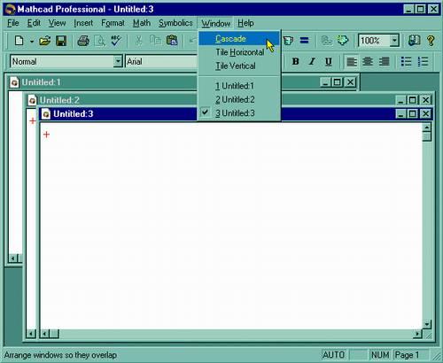The image size is (443, 363).
Task: Choose Tile Horizontal from the Window menu
Action: [238, 52]
